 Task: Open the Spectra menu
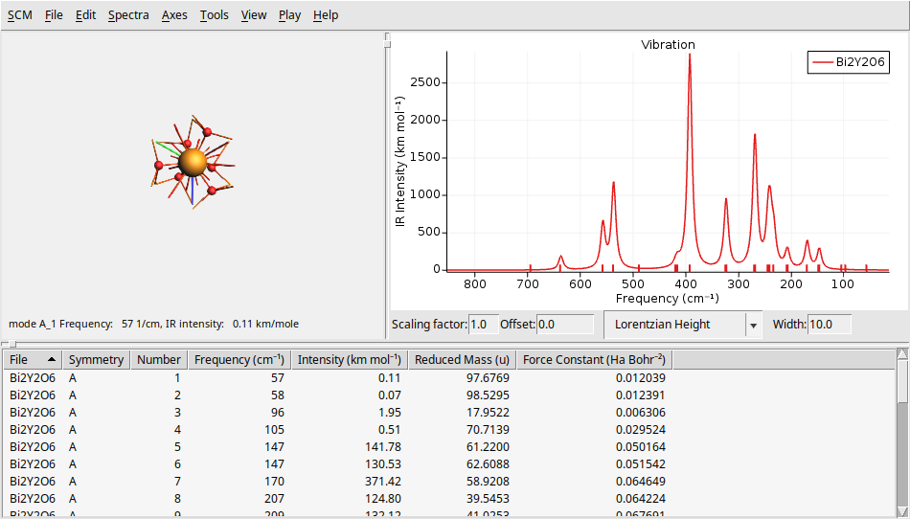[128, 15]
